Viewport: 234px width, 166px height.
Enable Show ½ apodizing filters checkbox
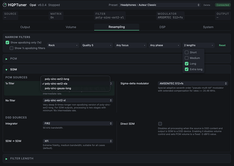pyautogui.click(x=12, y=48)
